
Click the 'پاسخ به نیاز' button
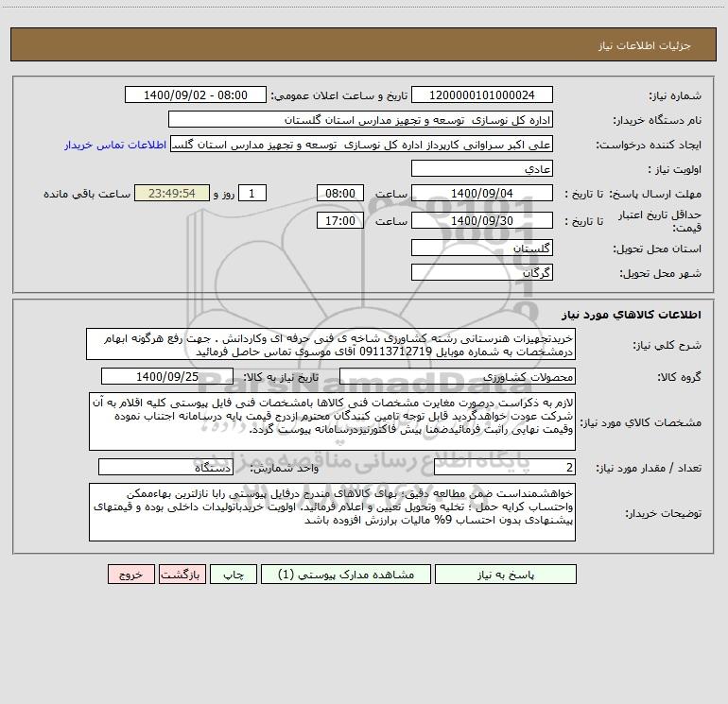tap(506, 575)
